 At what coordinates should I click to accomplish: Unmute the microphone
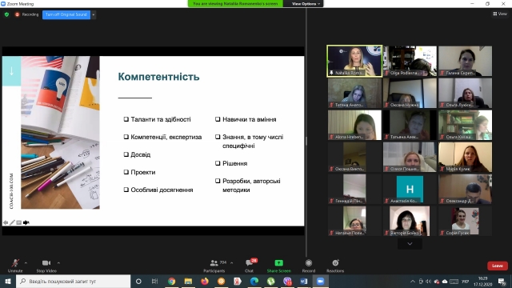click(15, 266)
